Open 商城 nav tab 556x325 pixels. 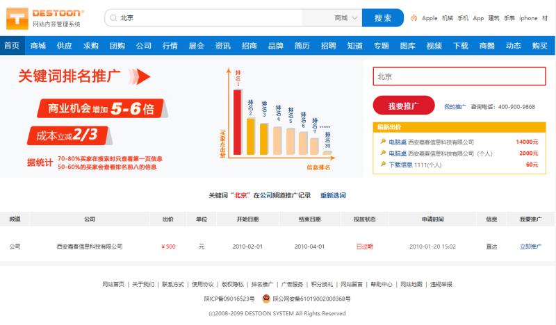tap(38, 45)
